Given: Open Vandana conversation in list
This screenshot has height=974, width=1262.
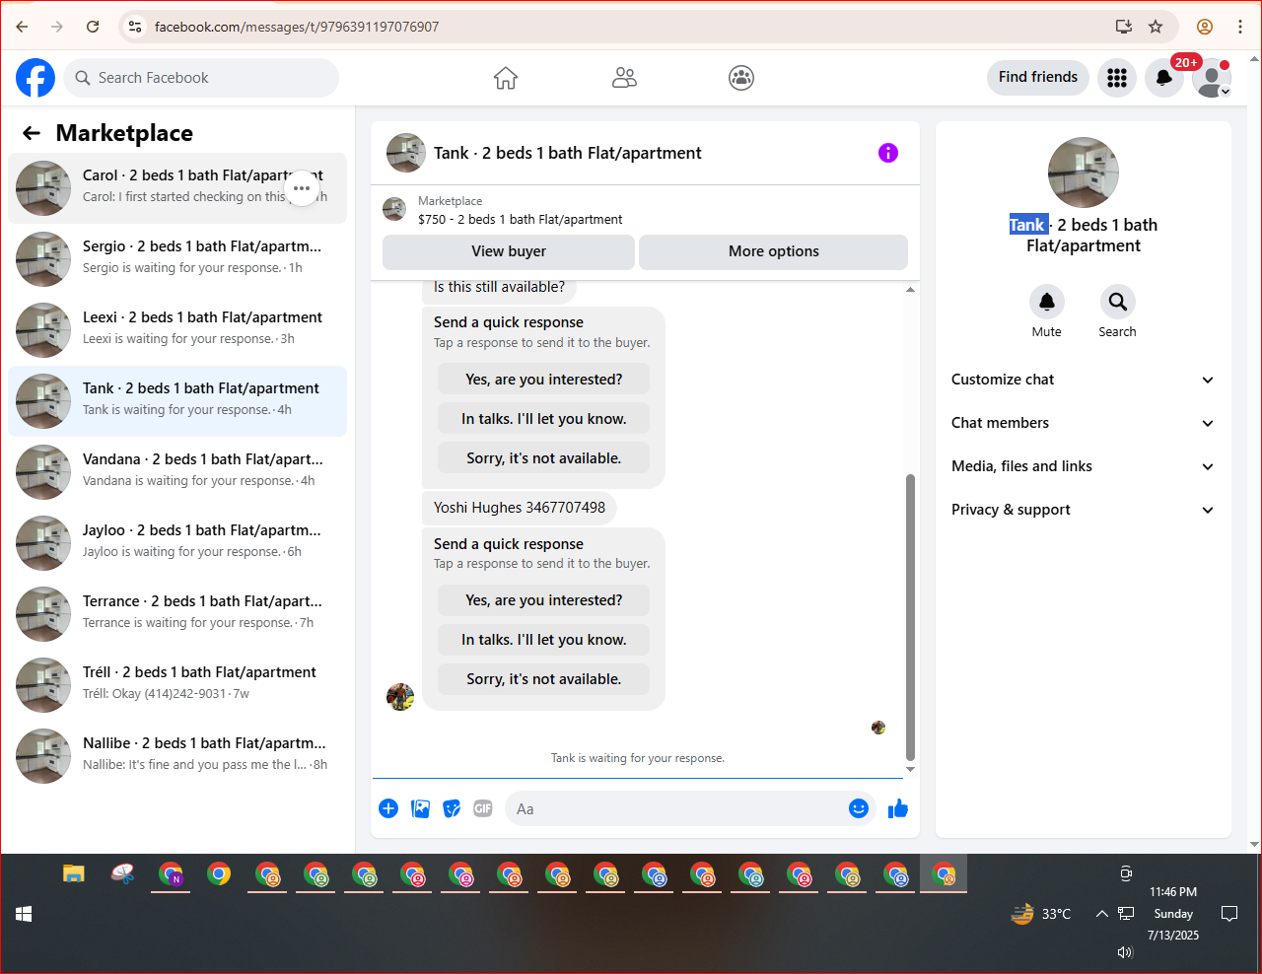Looking at the screenshot, I should coord(177,472).
